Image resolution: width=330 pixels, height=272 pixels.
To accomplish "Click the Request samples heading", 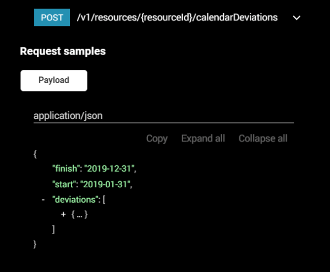I will (63, 51).
